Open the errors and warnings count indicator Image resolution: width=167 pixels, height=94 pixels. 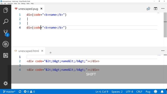[x=29, y=92]
